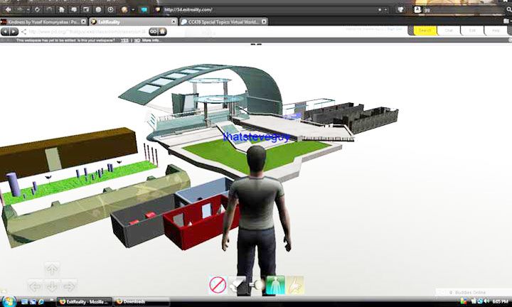Image resolution: width=512 pixels, height=307 pixels.
Task: Click the GO button next to address field
Action: click(x=152, y=31)
